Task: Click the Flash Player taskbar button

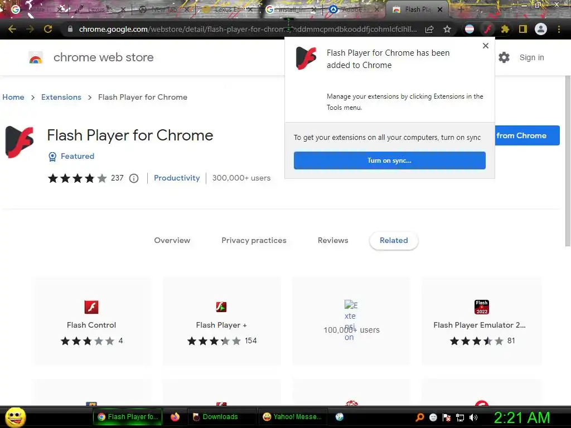Action: 128,417
